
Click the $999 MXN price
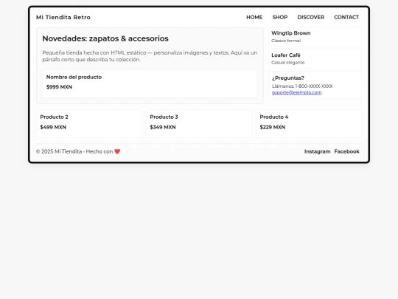(59, 87)
